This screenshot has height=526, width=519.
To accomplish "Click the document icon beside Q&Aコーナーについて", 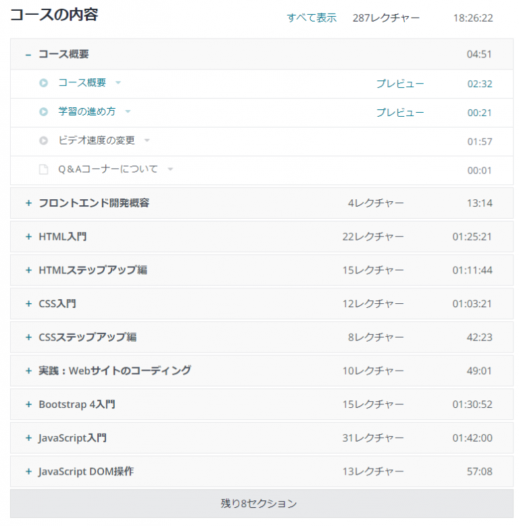I will pos(44,169).
